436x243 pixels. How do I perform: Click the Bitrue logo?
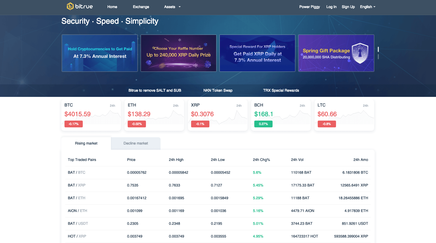coord(80,6)
